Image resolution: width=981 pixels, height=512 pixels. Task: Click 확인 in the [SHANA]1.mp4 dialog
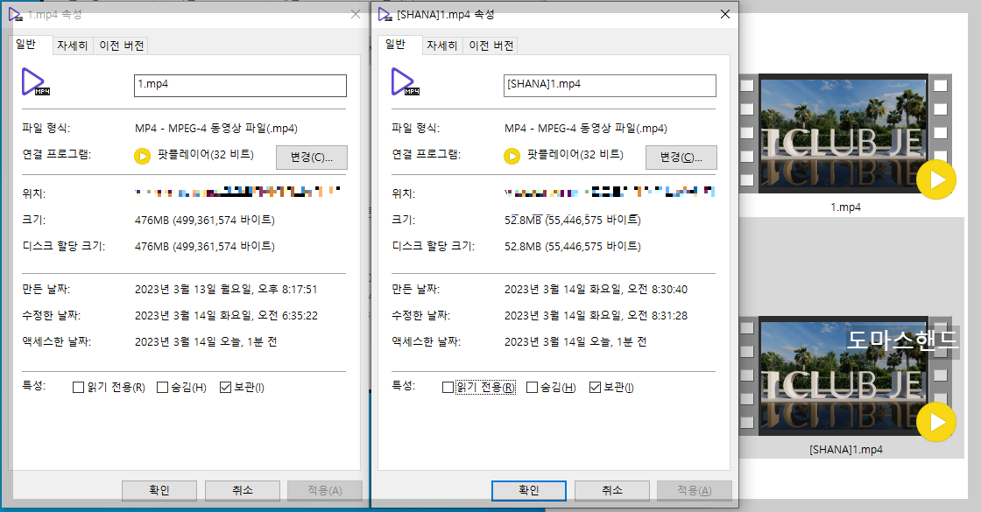click(x=528, y=491)
